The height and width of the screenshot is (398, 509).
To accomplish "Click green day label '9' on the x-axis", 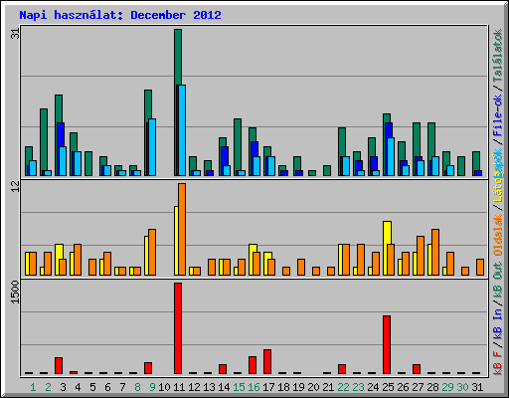I will click(x=152, y=387).
